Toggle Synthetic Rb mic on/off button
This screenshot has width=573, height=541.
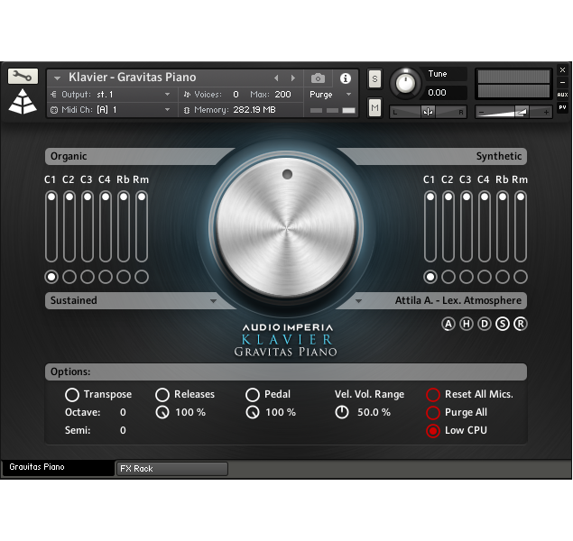pos(503,277)
